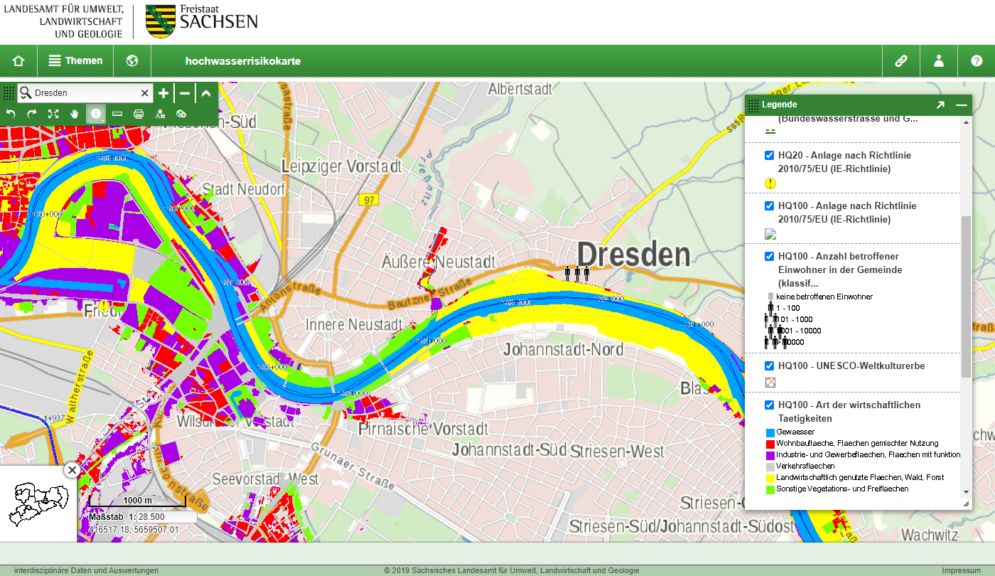Copy the map link via chain icon
Viewport: 995px width, 576px height.
coord(901,61)
